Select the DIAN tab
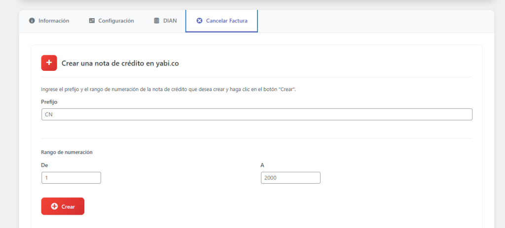This screenshot has height=228, width=505. click(x=165, y=21)
